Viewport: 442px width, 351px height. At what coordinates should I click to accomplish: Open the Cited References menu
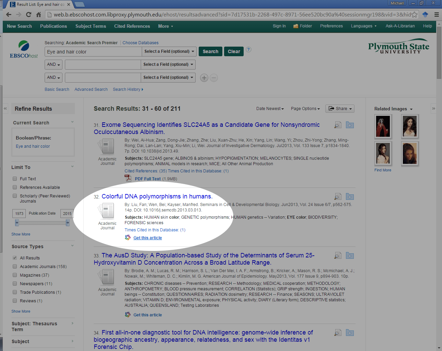point(132,26)
